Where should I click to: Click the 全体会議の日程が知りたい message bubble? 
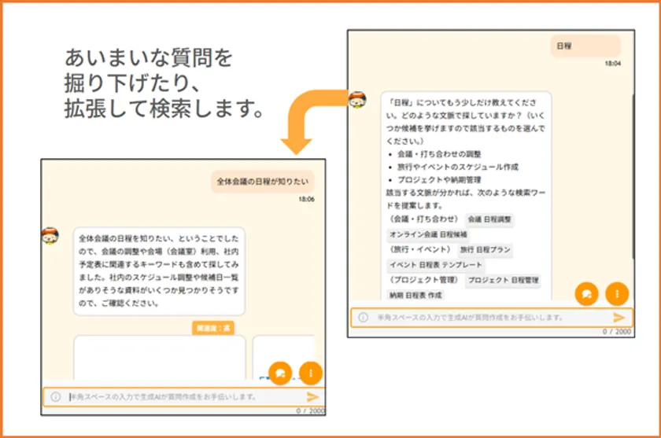[263, 182]
